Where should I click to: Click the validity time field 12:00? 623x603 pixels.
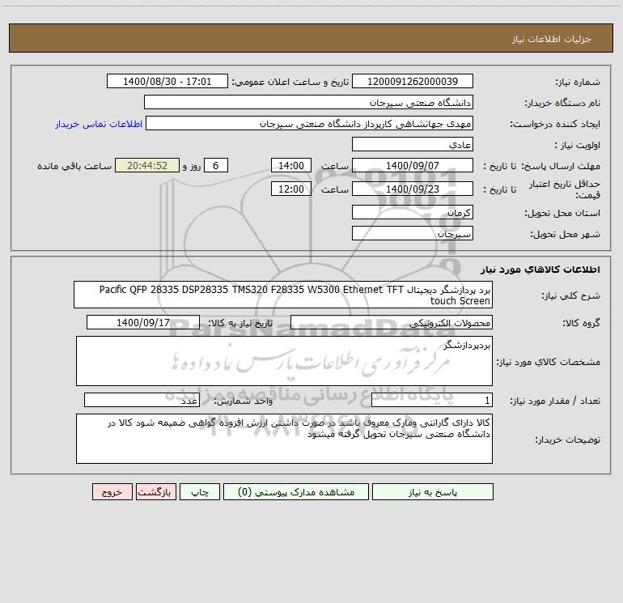(290, 189)
